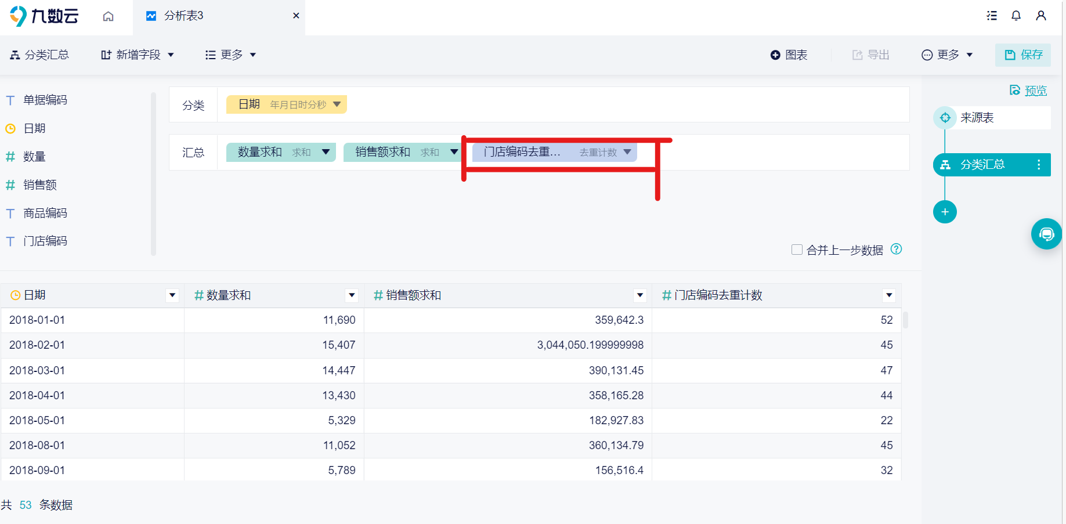The width and height of the screenshot is (1066, 524).
Task: Click the field list scrollbar
Action: coord(153,174)
